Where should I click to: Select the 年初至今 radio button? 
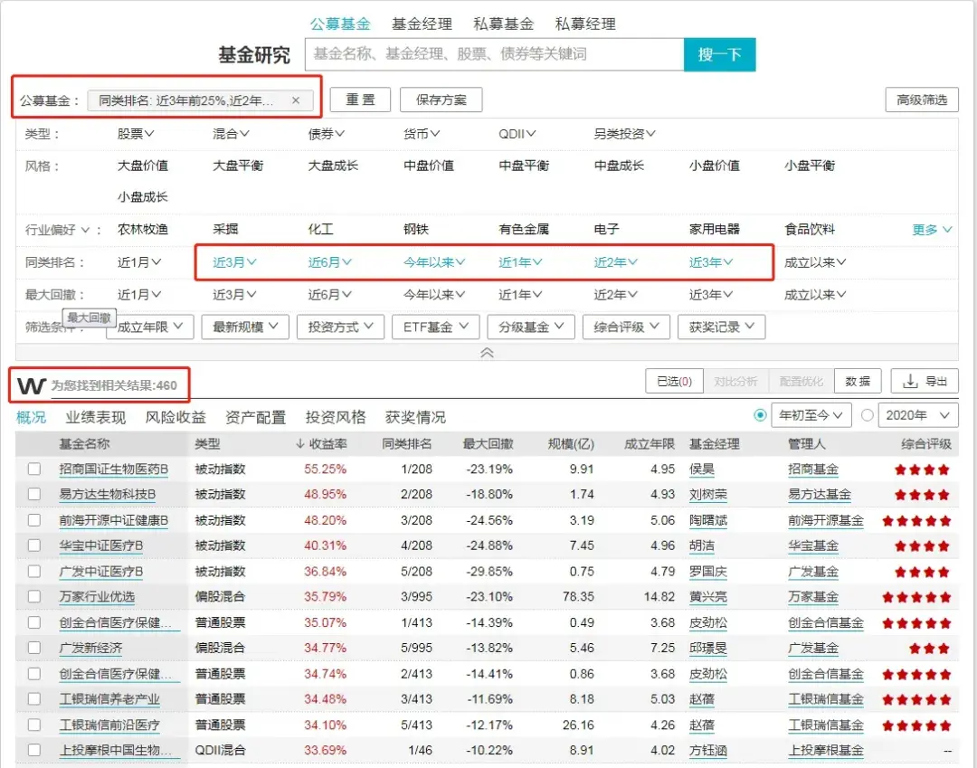[760, 415]
